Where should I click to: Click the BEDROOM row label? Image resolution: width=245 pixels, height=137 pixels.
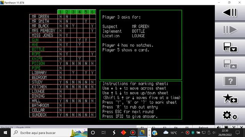(x=39, y=77)
